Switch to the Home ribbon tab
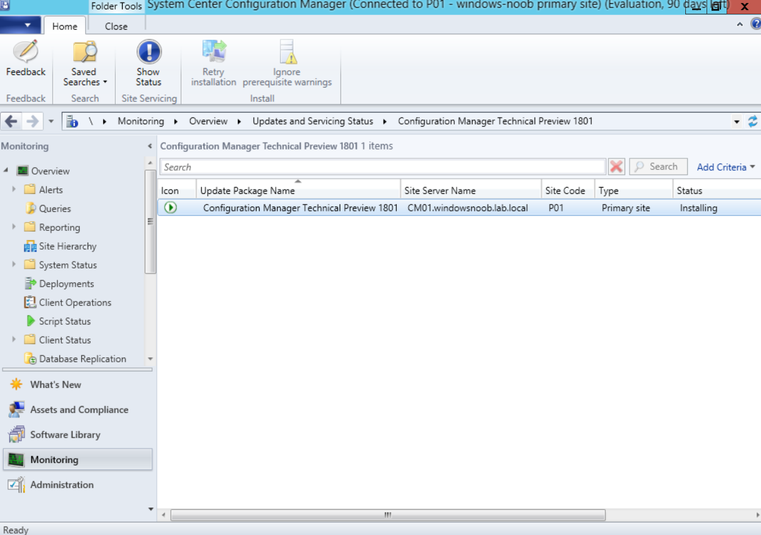Image resolution: width=761 pixels, height=535 pixels. tap(64, 26)
